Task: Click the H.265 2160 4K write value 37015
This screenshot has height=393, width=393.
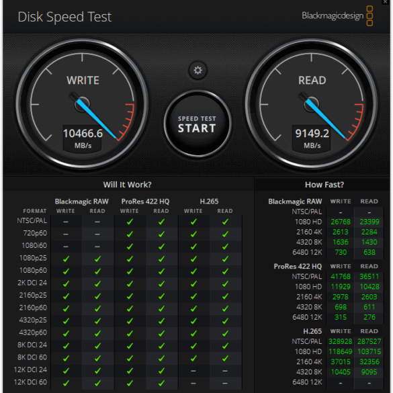Action: point(341,361)
